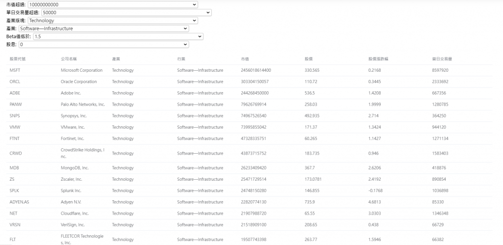503x245 pixels.
Task: Click stock price 263.77 for FLT
Action: pos(311,240)
